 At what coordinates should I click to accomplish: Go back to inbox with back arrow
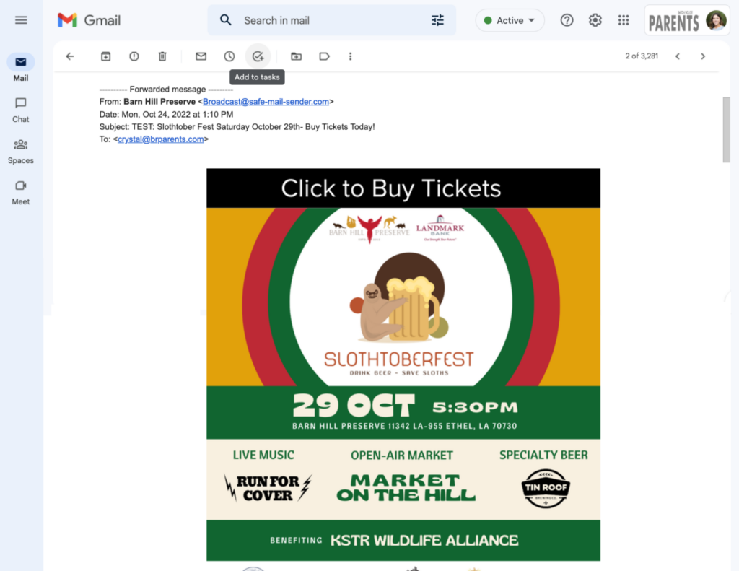(70, 56)
